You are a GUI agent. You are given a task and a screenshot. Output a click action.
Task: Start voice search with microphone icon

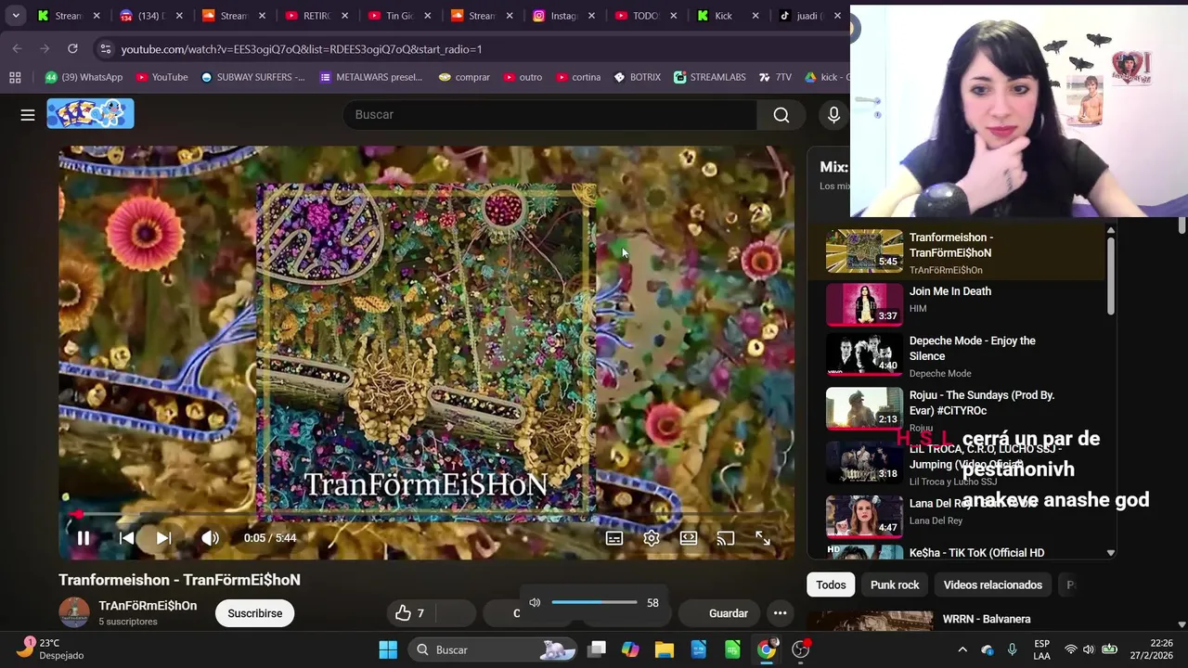click(x=833, y=115)
